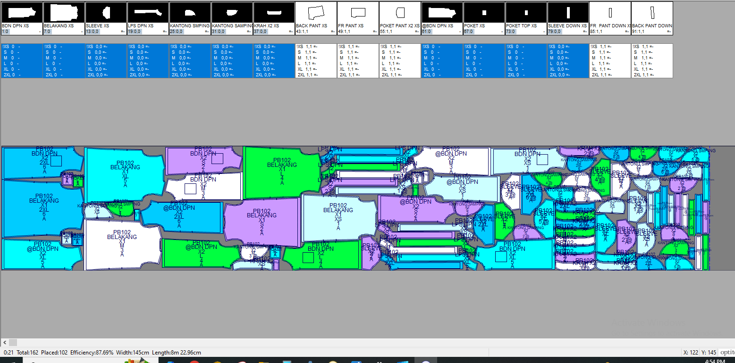This screenshot has width=735, height=363.
Task: Click the POKET TOP XS piece thumbnail
Action: tap(526, 12)
